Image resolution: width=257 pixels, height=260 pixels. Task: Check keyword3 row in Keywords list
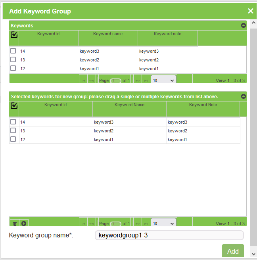pos(13,51)
